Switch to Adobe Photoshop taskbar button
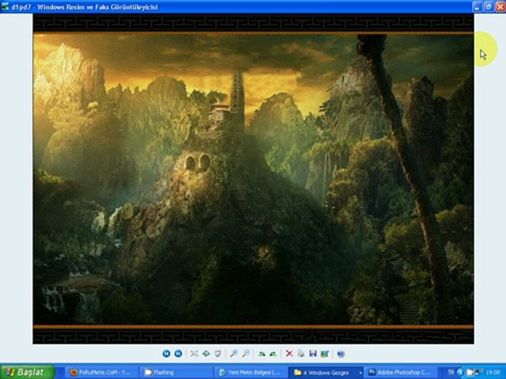Viewport: 506px width, 379px height. [x=401, y=372]
